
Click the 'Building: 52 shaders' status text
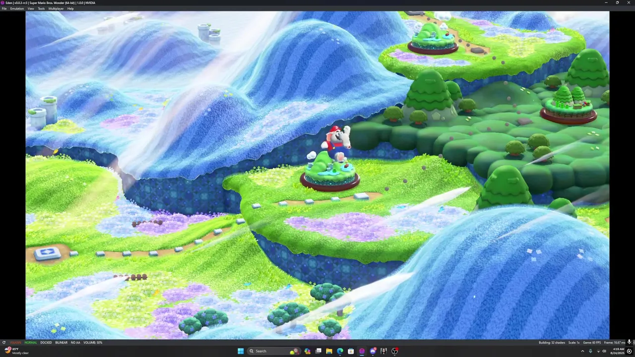[x=552, y=343]
